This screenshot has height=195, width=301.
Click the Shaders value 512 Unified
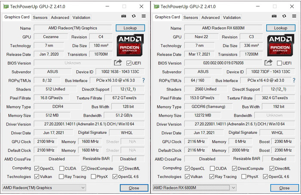tap(55, 89)
